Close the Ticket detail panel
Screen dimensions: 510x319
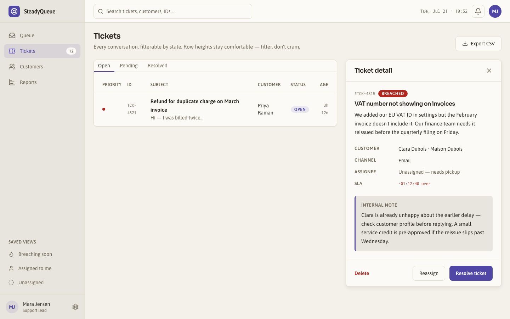[x=489, y=71]
